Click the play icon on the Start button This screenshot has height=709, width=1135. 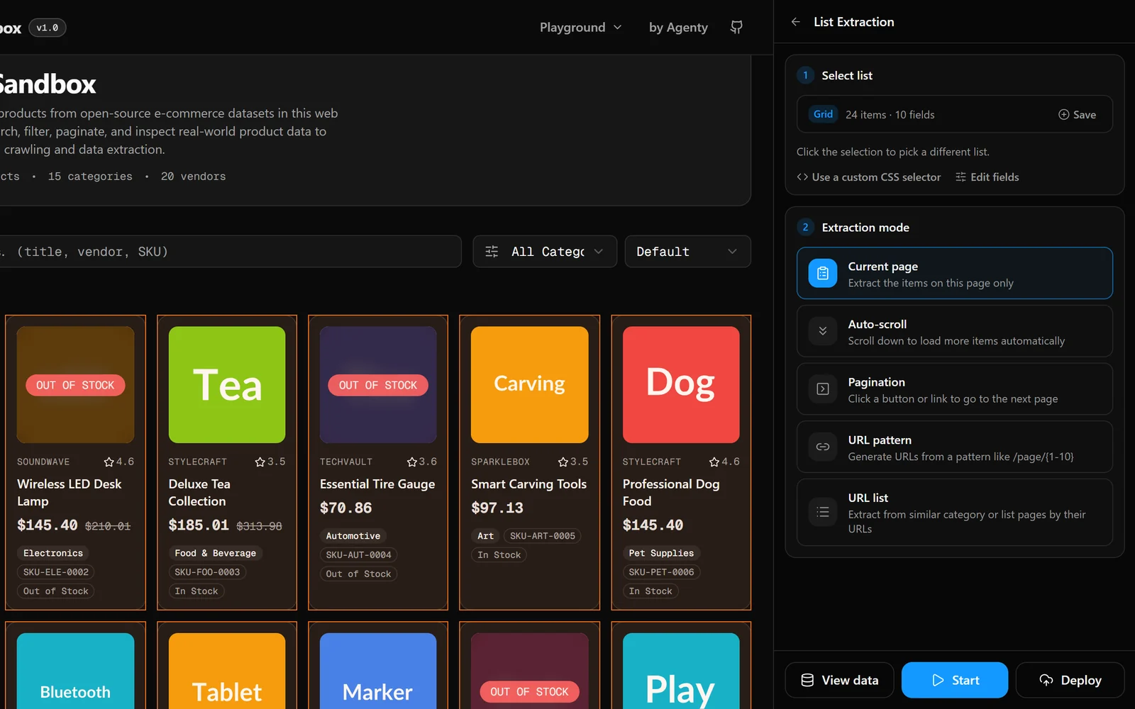click(938, 680)
